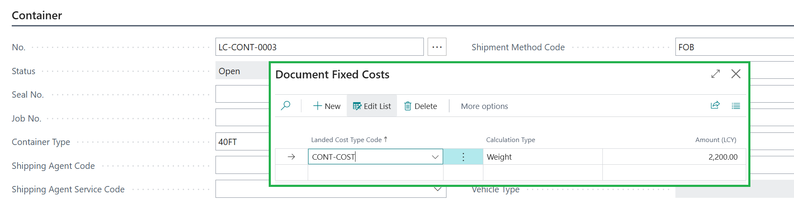794x220 pixels.
Task: Click the Calculation Type column header
Action: [x=510, y=140]
